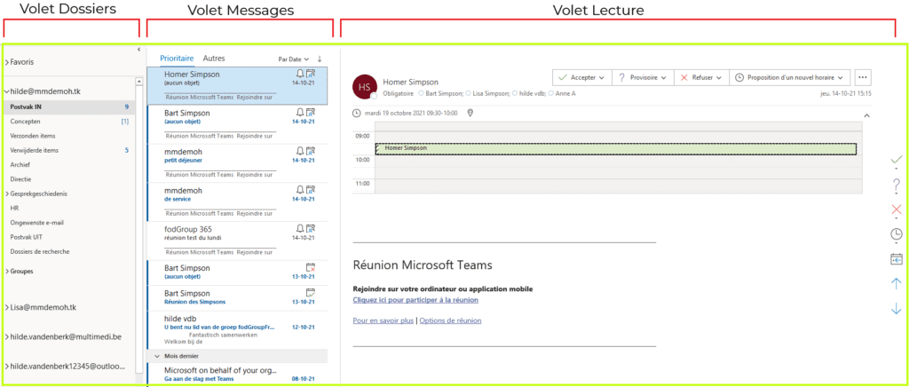Reverse sort order with the down arrow

click(320, 59)
